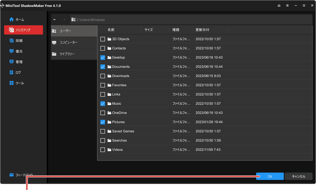Click the back navigation arrow
The width and height of the screenshot is (316, 190).
click(x=54, y=19)
